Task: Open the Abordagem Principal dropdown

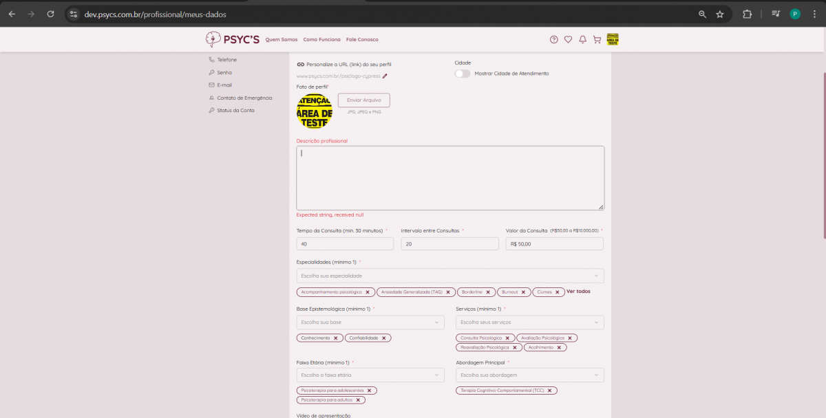Action: [529, 375]
